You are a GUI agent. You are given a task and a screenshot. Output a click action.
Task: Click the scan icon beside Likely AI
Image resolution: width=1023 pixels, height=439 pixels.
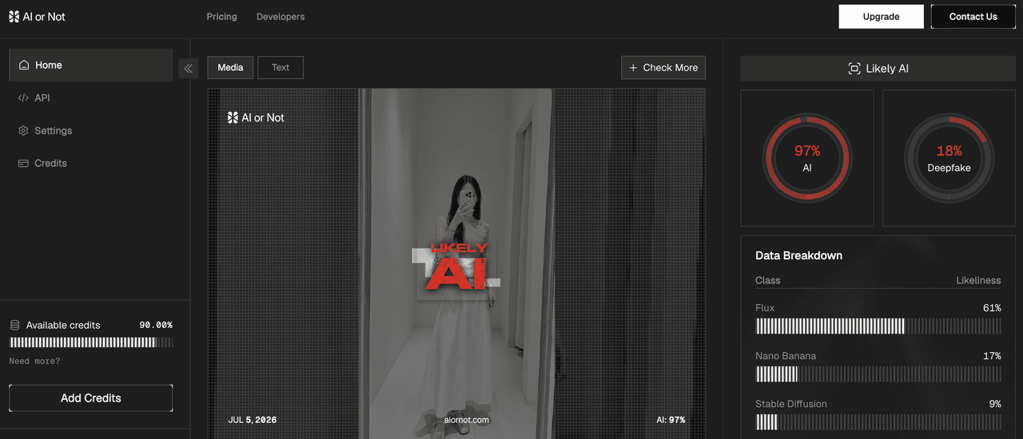(854, 69)
